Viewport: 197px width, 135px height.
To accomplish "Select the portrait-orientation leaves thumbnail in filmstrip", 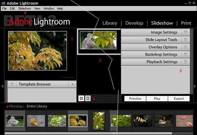I will tap(99, 121).
